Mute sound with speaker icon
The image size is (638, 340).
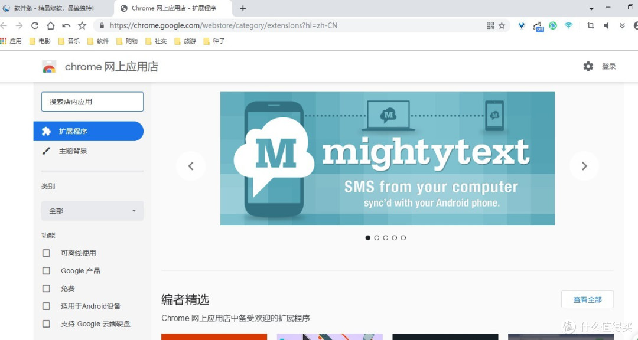point(606,25)
